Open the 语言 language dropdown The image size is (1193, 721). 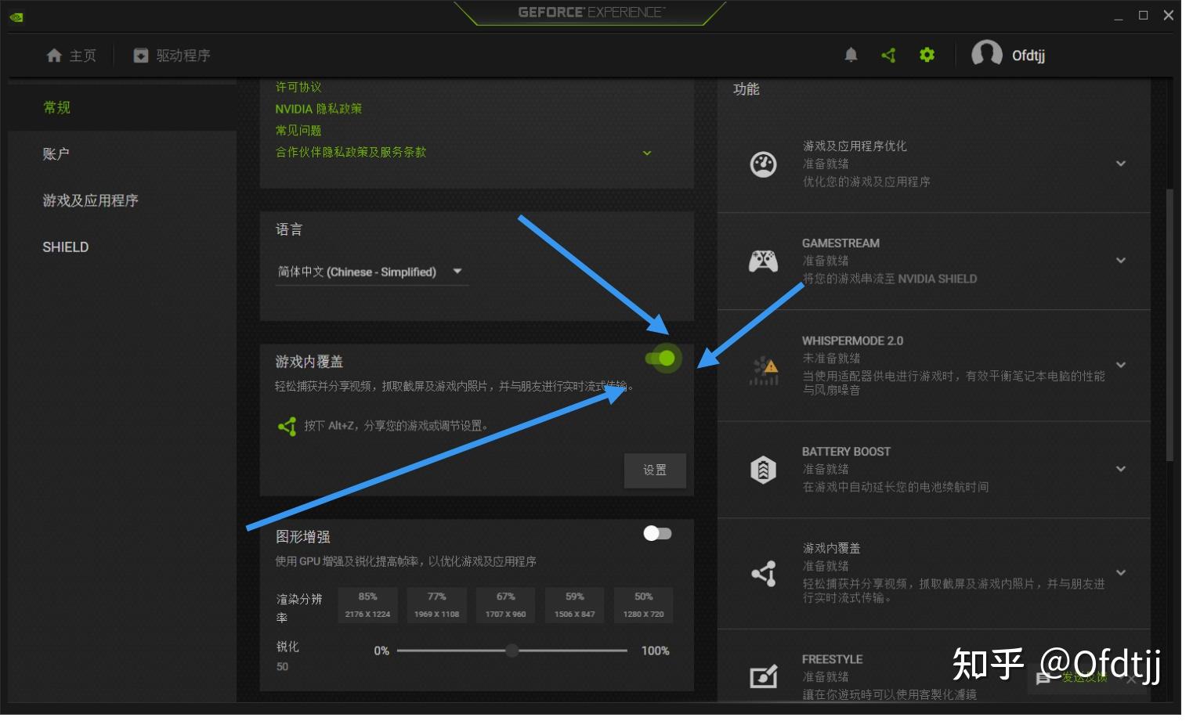pos(371,272)
